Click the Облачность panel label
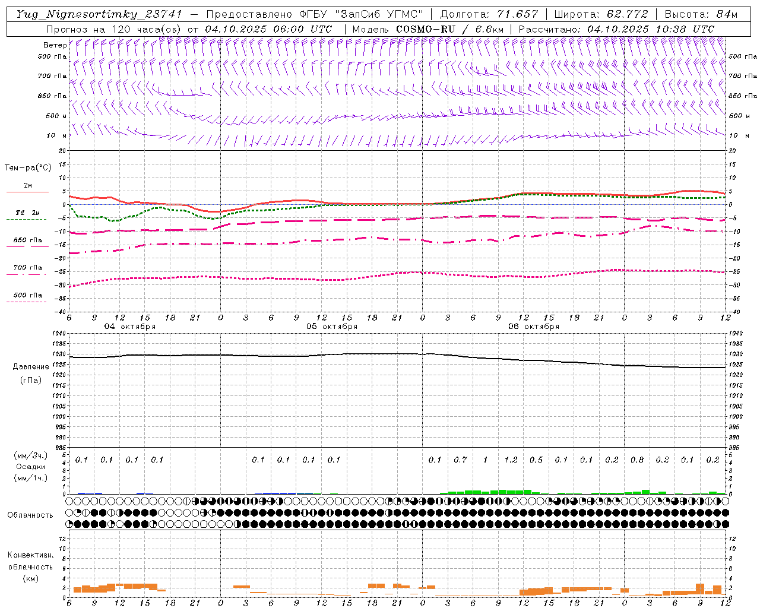The height and width of the screenshot is (608, 760). (30, 515)
